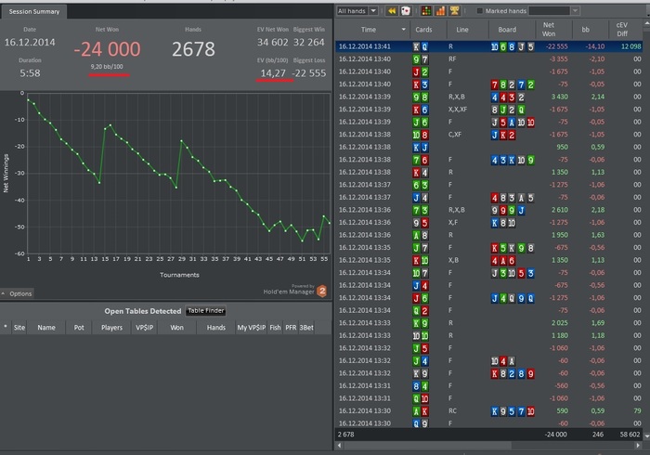The image size is (650, 455).
Task: Click PFR header in Open Tables
Action: 291,328
